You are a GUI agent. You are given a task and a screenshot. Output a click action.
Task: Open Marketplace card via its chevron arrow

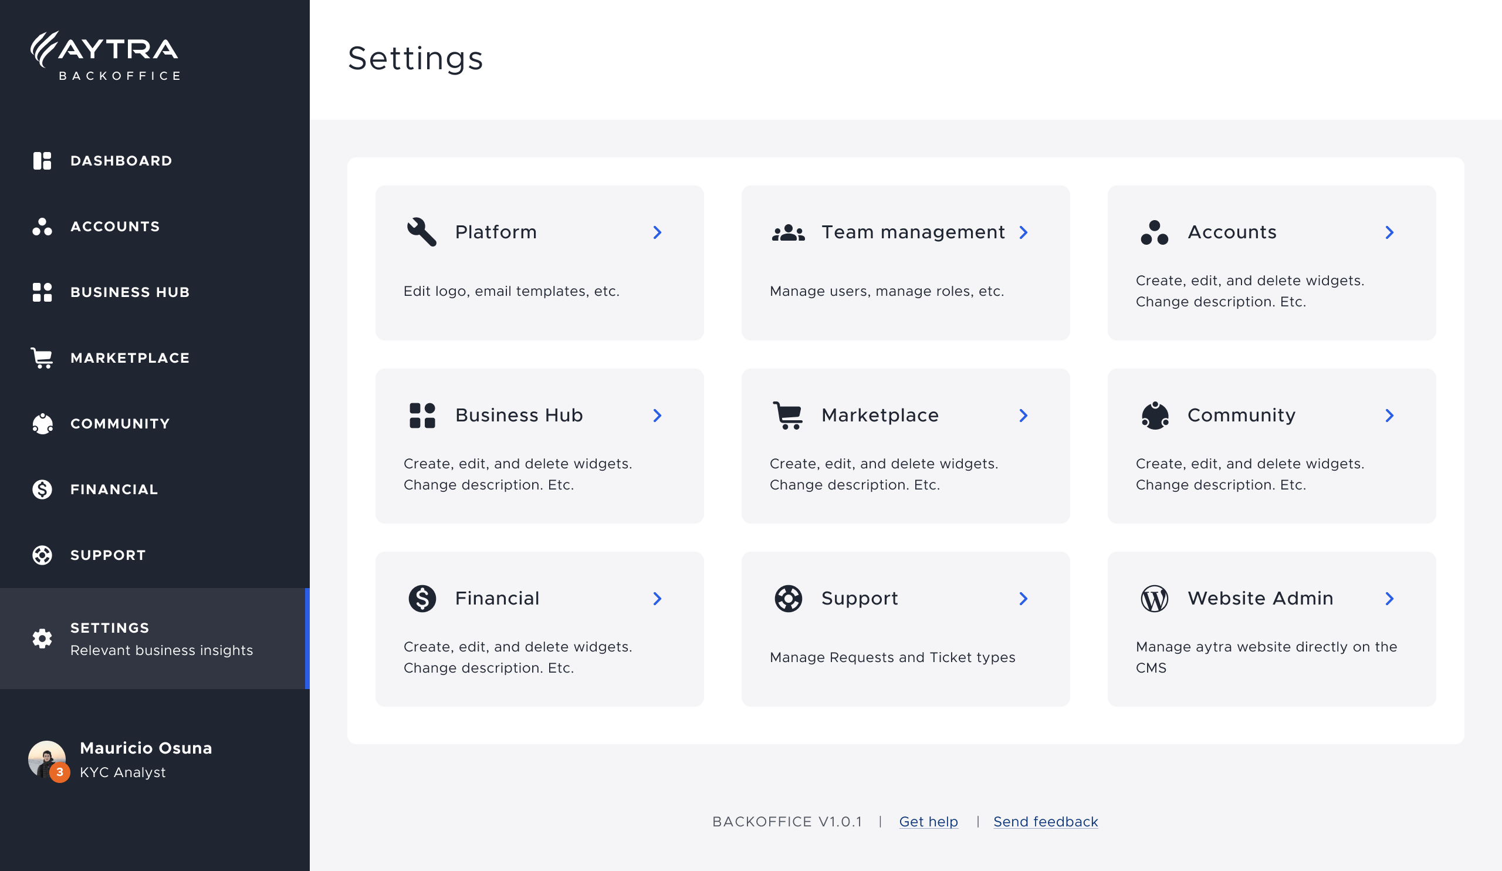[x=1023, y=416]
